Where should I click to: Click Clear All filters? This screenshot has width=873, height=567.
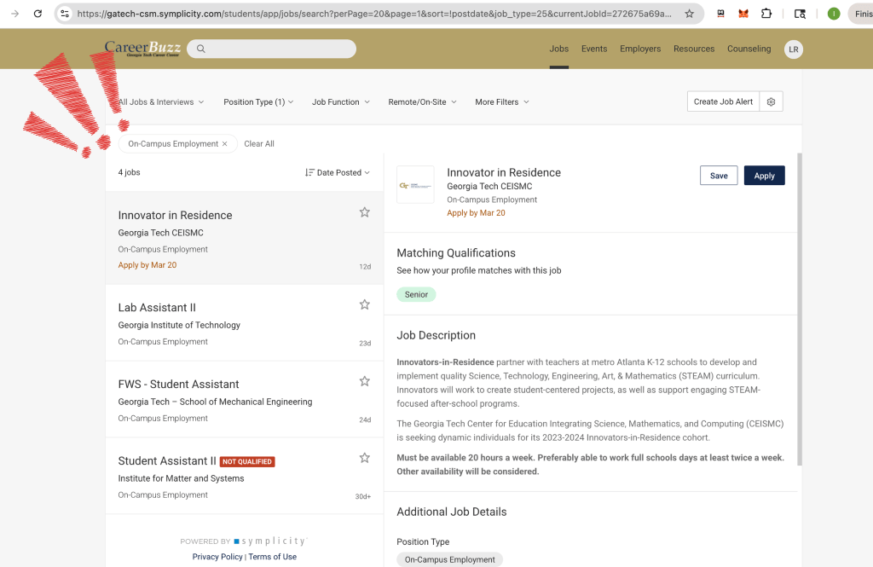click(259, 144)
